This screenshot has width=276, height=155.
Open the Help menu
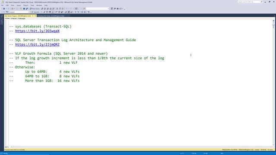pos(46,5)
